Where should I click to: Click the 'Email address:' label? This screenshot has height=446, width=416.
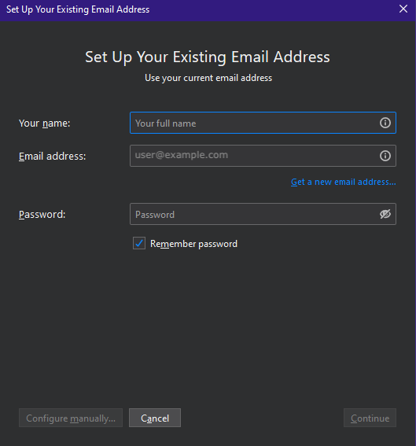[53, 157]
